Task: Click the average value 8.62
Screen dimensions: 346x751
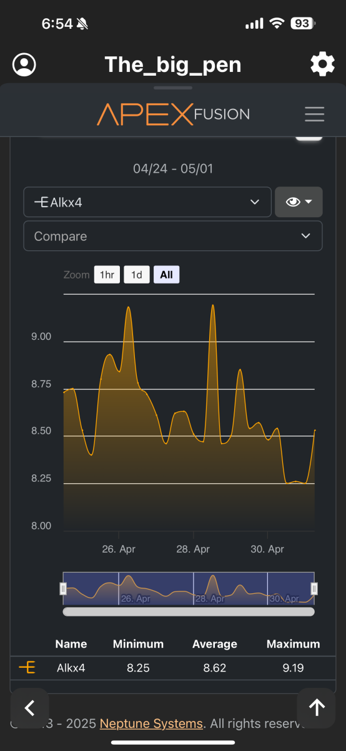Action: pyautogui.click(x=215, y=668)
